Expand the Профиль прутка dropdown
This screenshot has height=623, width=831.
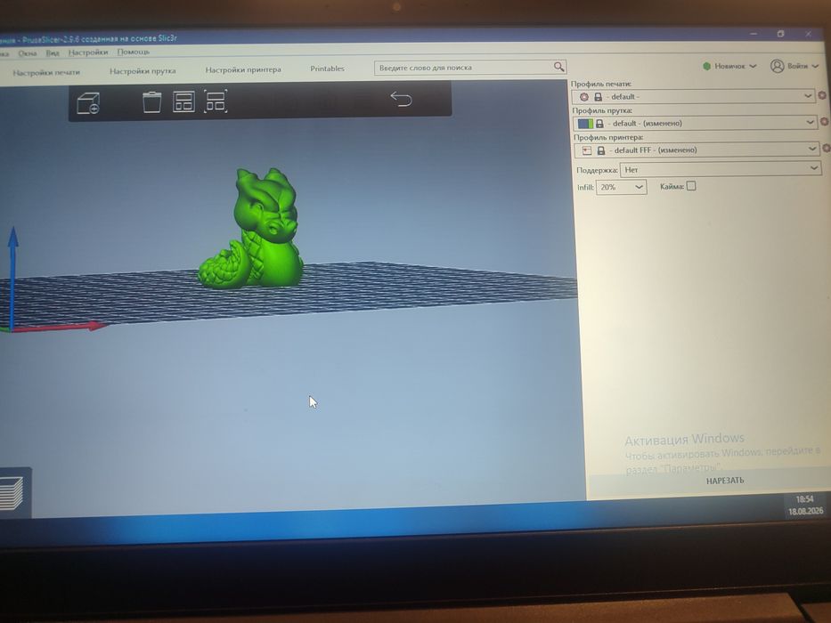pyautogui.click(x=810, y=122)
